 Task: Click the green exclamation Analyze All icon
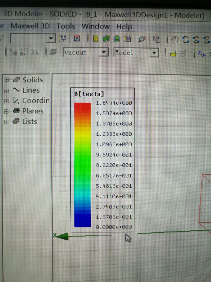pos(117,39)
